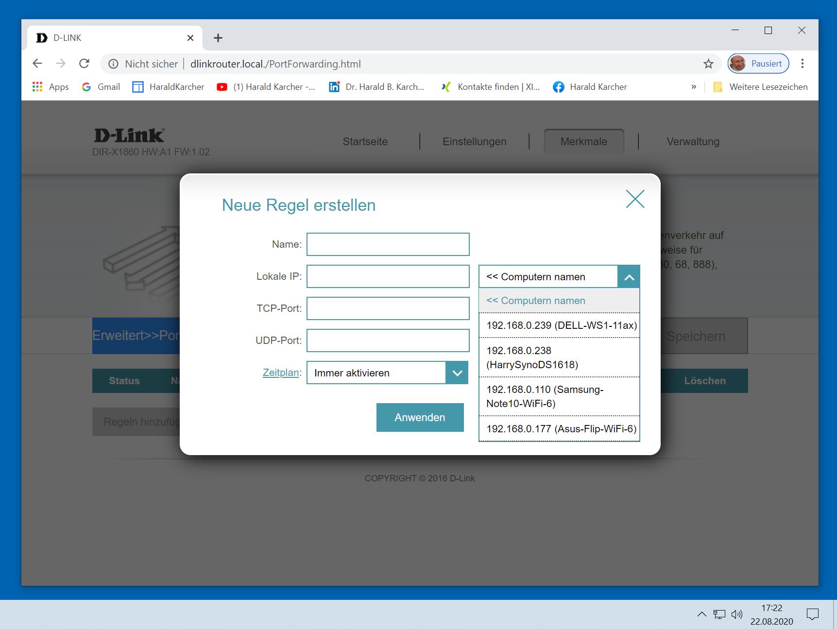The height and width of the screenshot is (629, 837).
Task: Open the Gmail bookmark
Action: pyautogui.click(x=101, y=87)
